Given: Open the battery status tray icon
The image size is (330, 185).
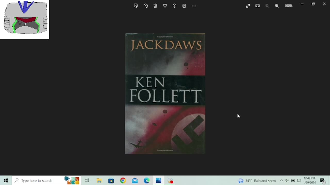Looking at the screenshot, I should coord(293,181).
